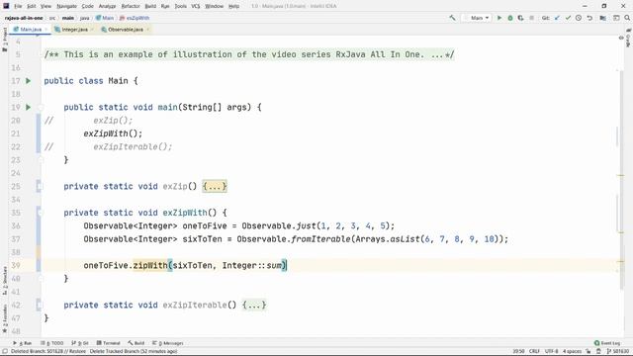Screen dimensions: 633x356
Task: Run with Coverage toolbar icon
Action: tap(521, 18)
